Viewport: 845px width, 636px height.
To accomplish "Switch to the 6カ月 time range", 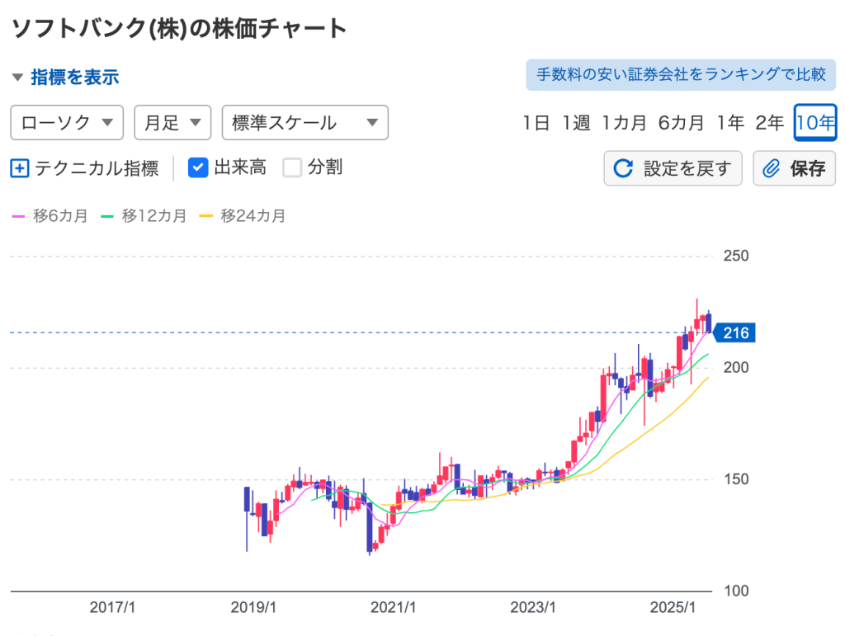I will pos(681,123).
